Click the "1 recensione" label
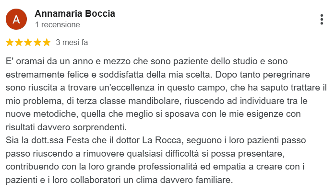The image size is (335, 193). pos(58,24)
